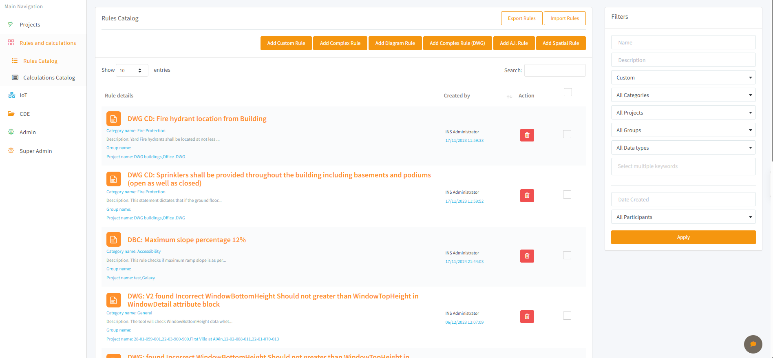
Task: Click the Name filter input field
Action: (683, 42)
